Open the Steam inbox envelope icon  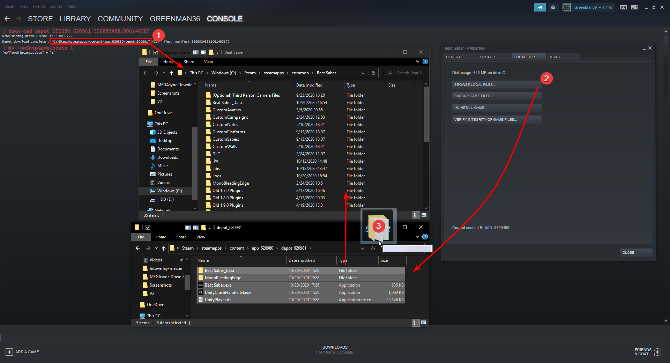pyautogui.click(x=553, y=7)
